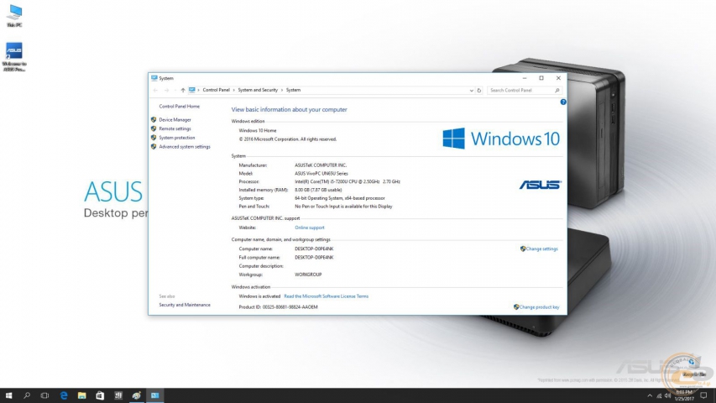This screenshot has width=716, height=403.
Task: Expand chevron after Control Panel breadcrumb
Action: coord(234,90)
